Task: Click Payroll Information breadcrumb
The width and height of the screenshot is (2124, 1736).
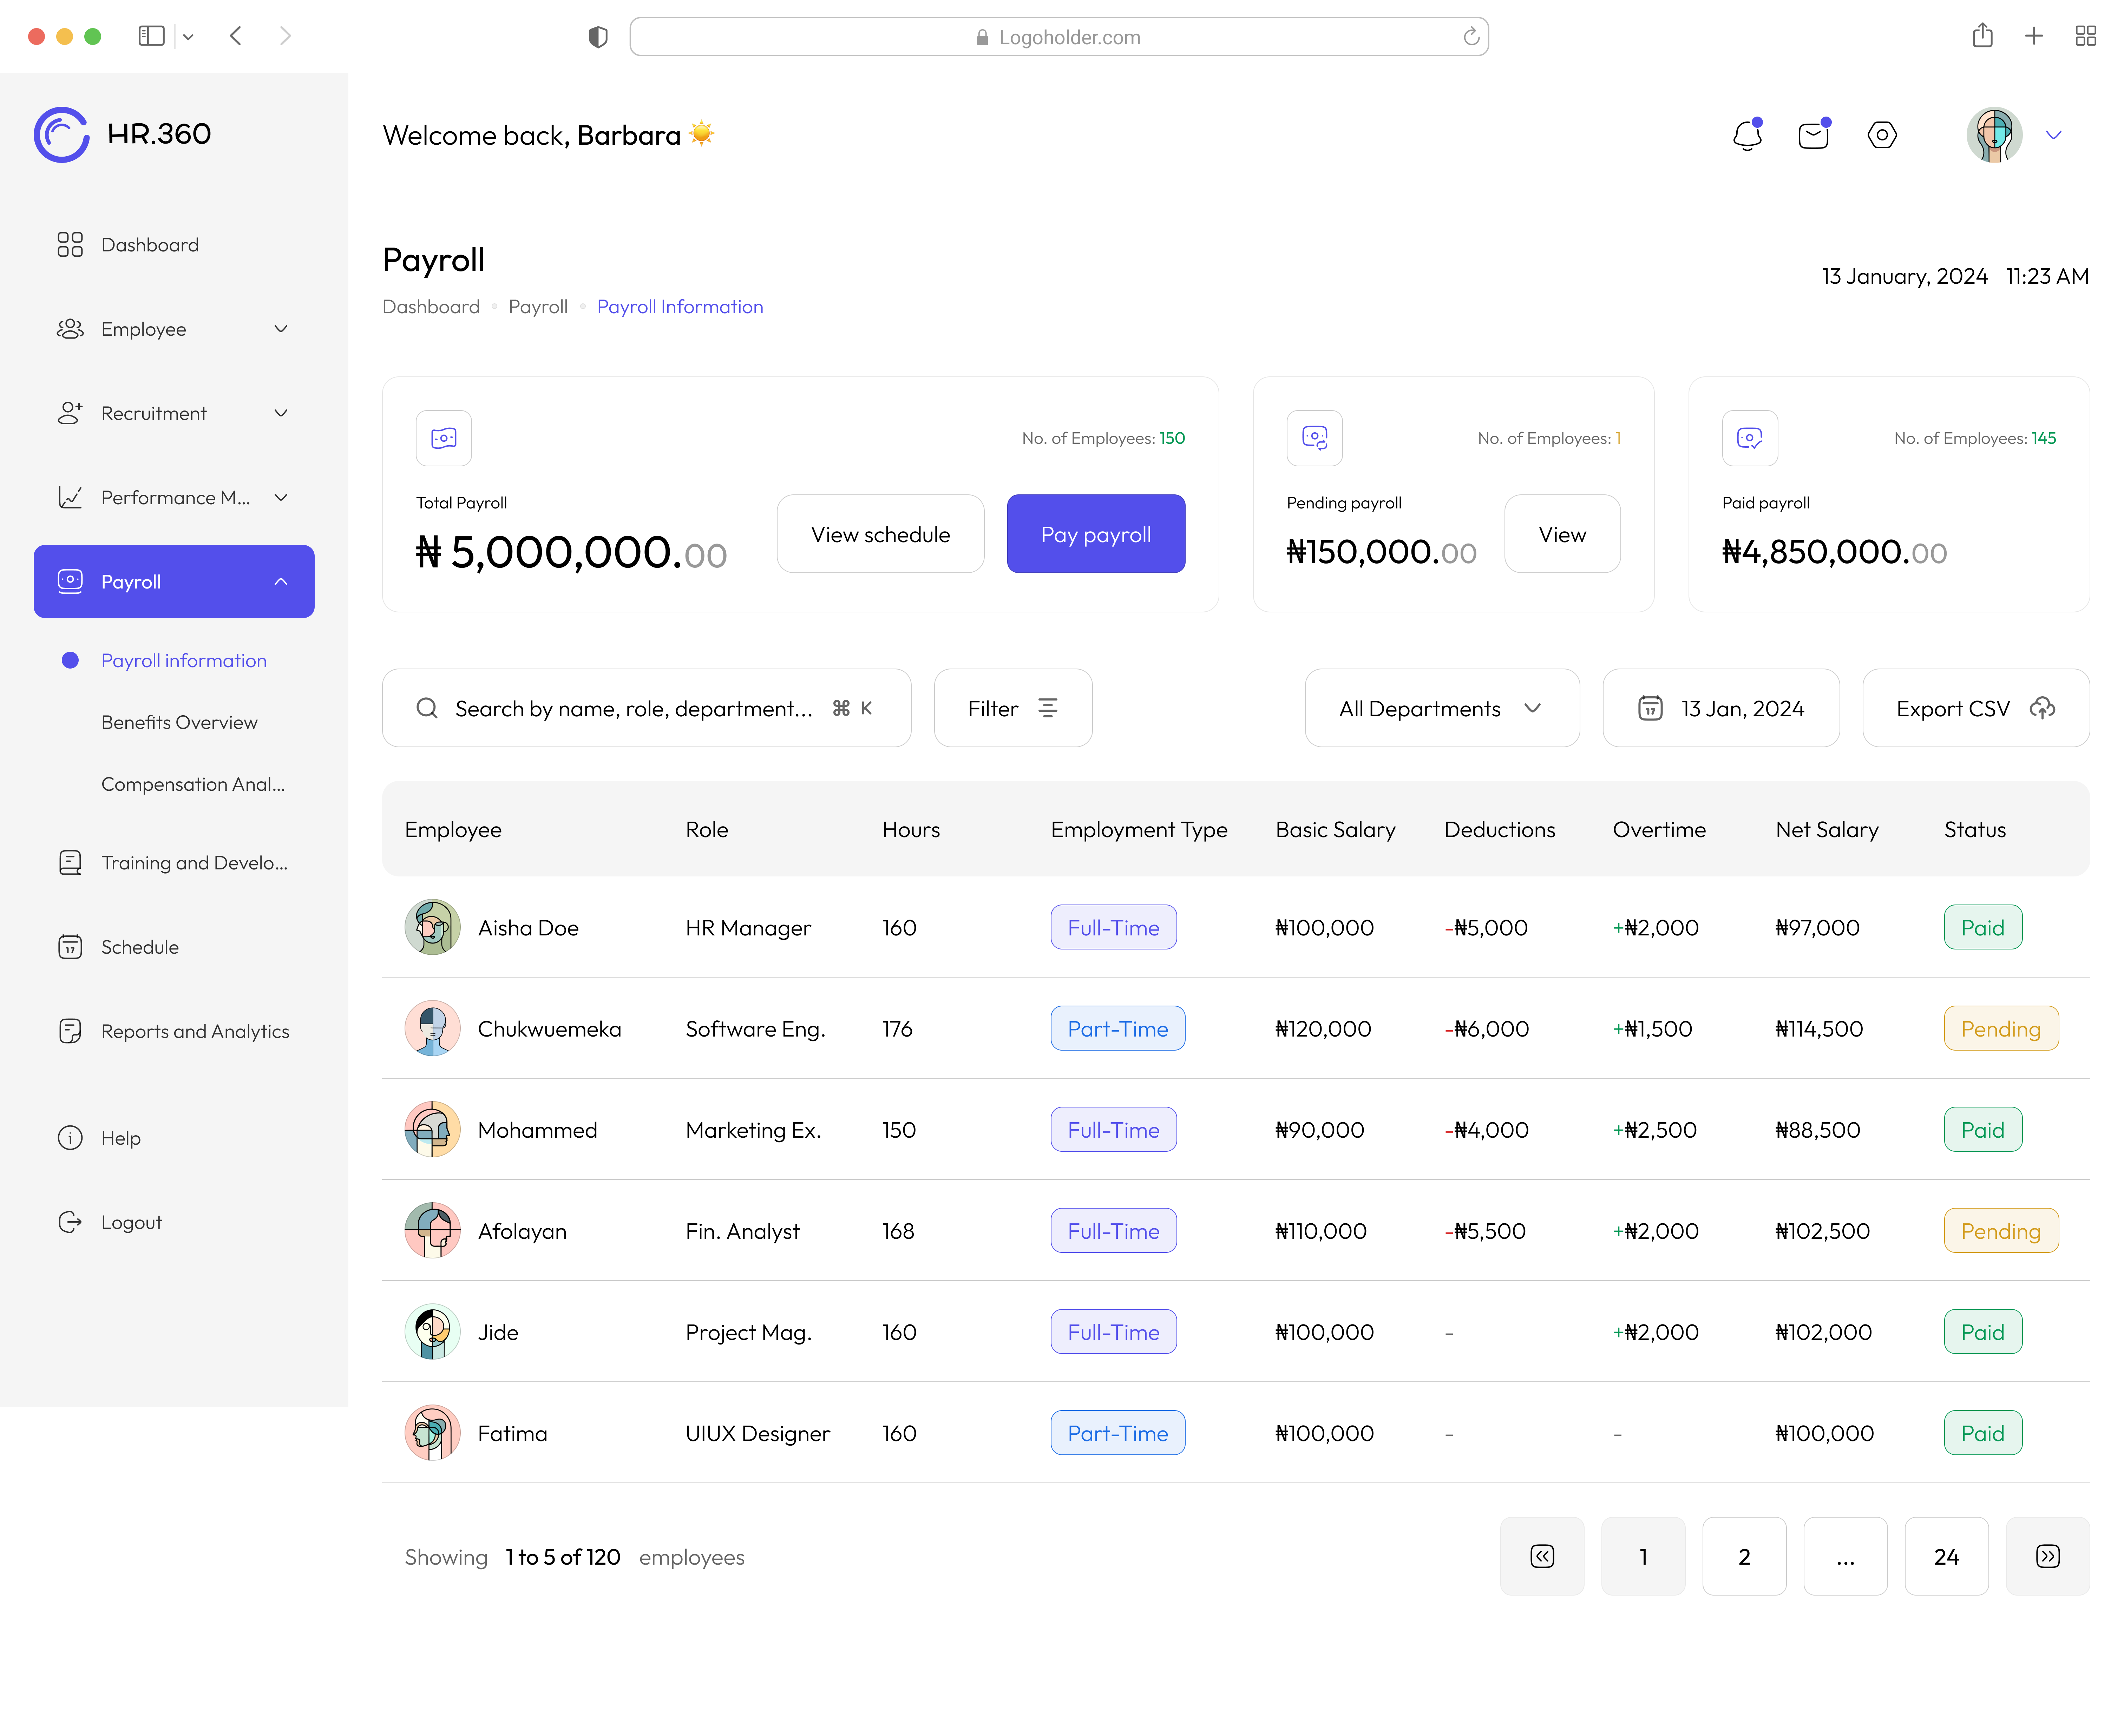Action: click(680, 307)
